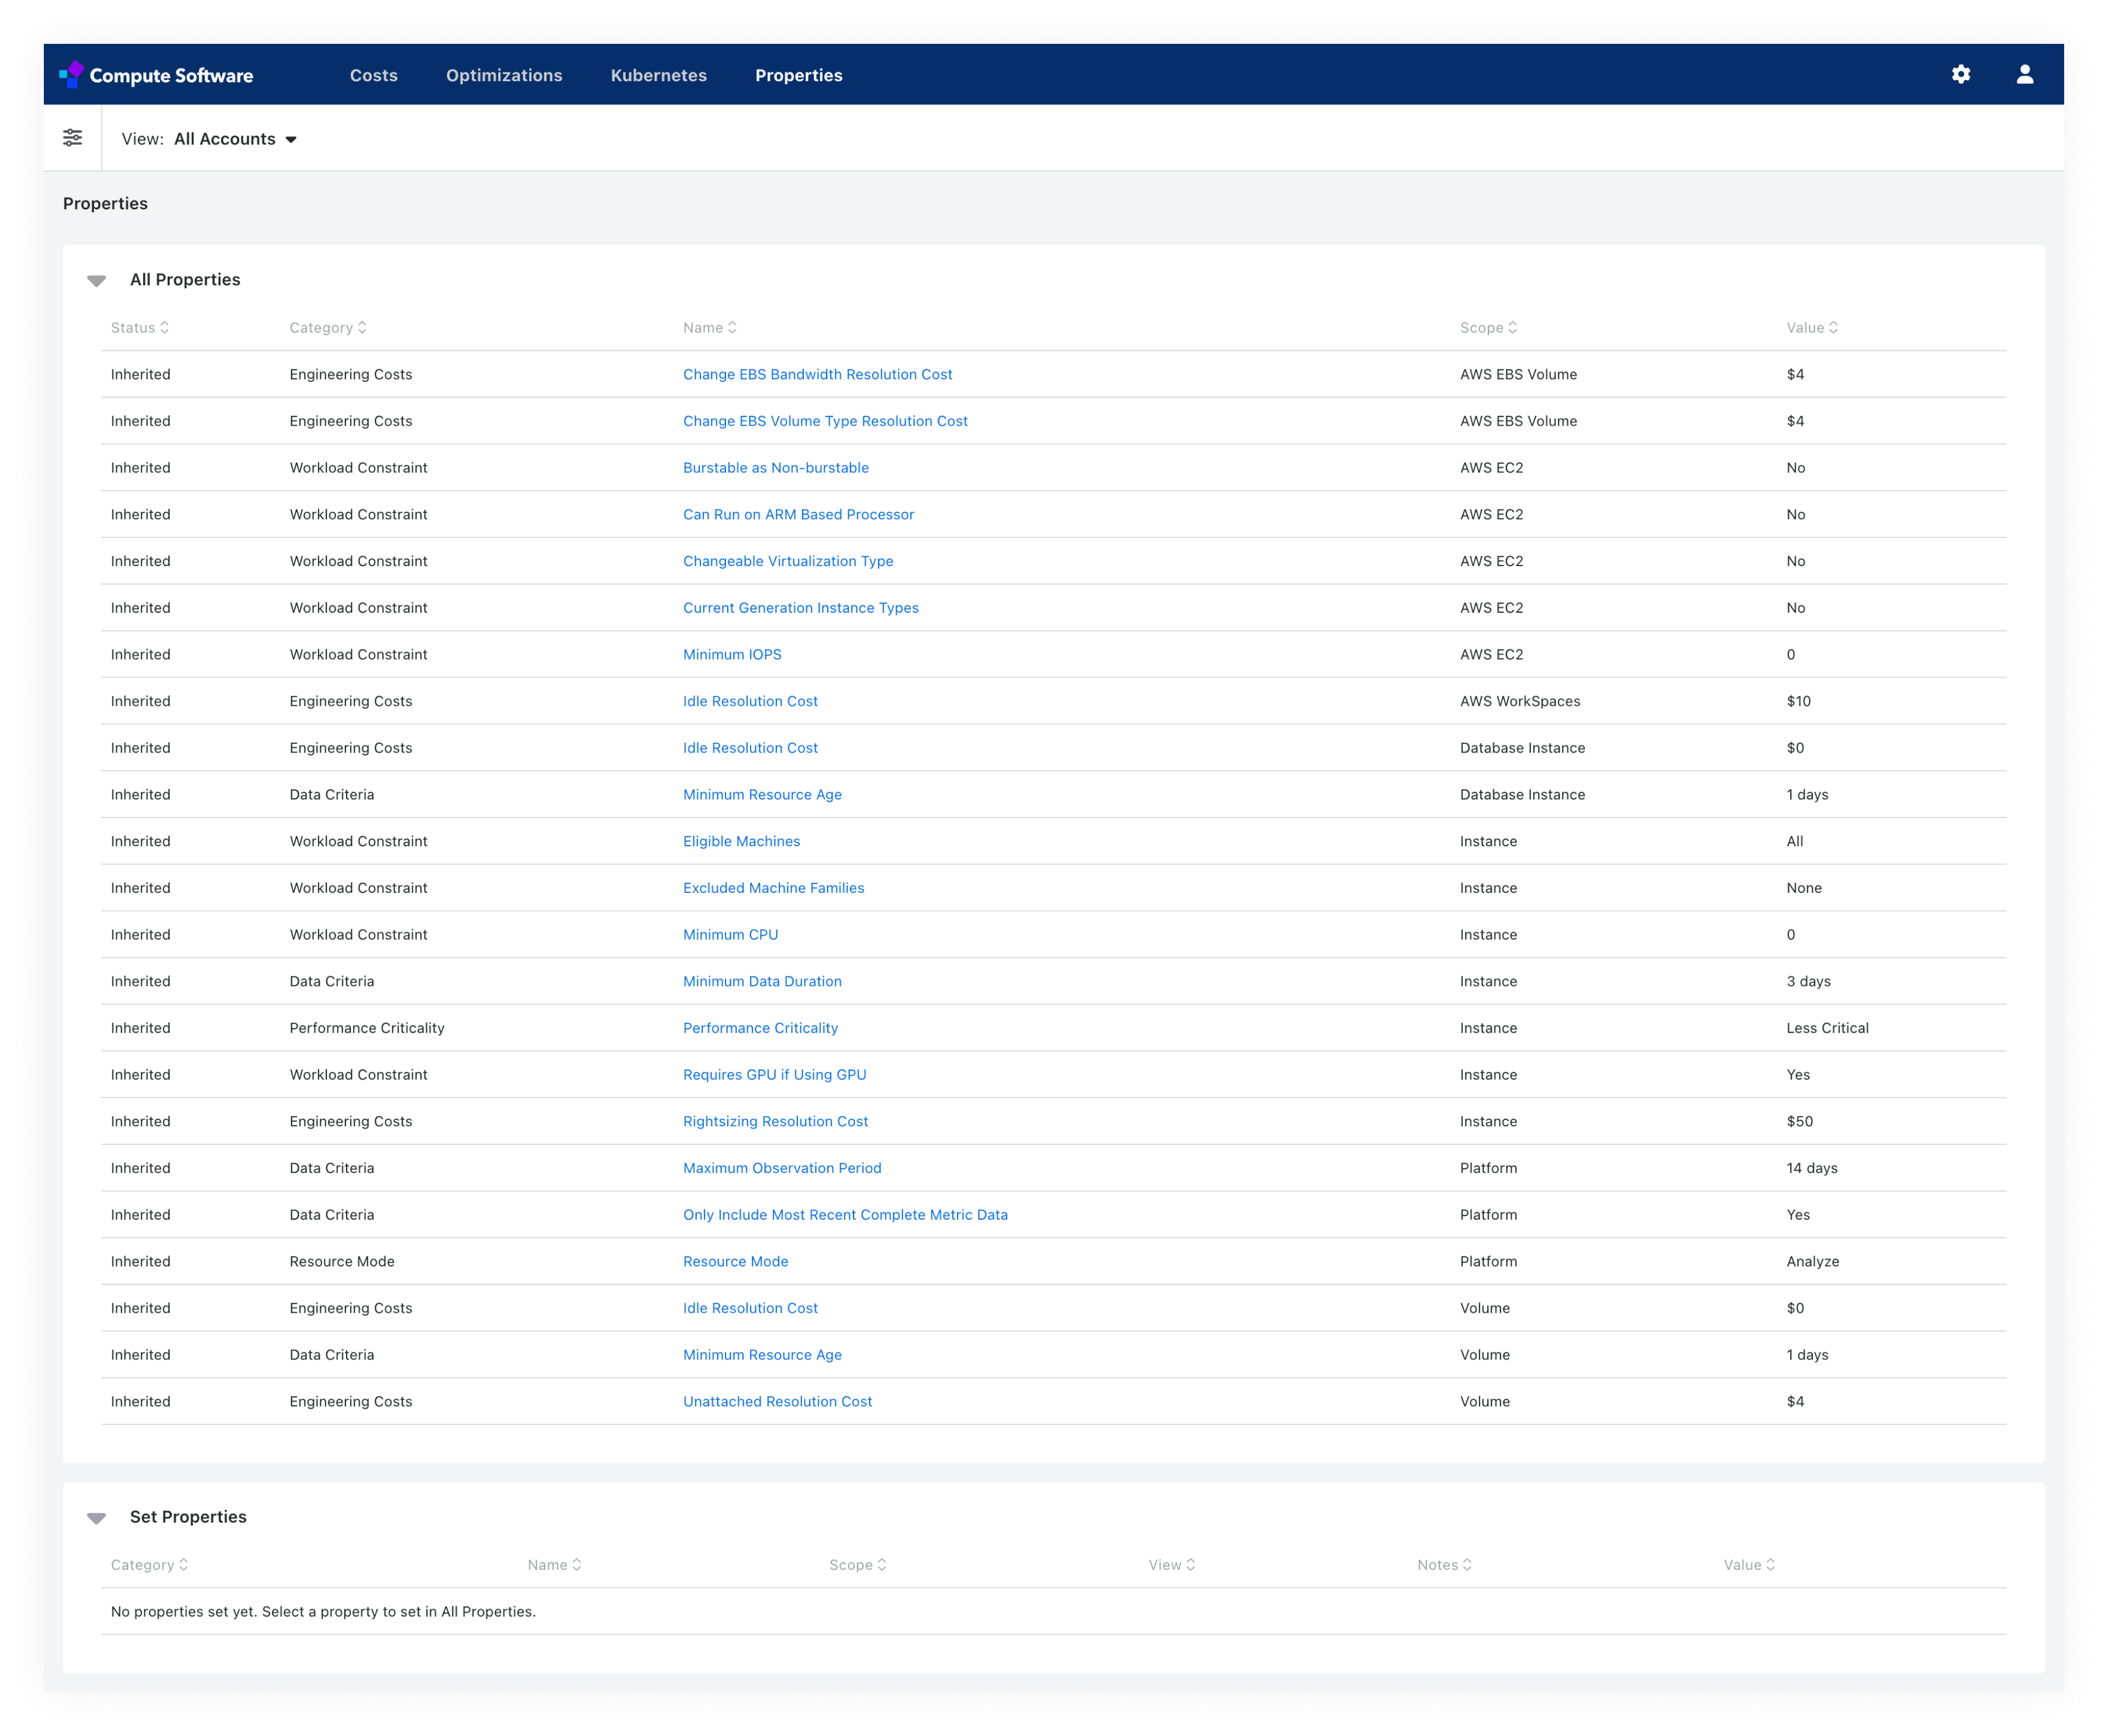Sort Set Properties by Value column
The height and width of the screenshot is (1736, 2108).
tap(1749, 1565)
